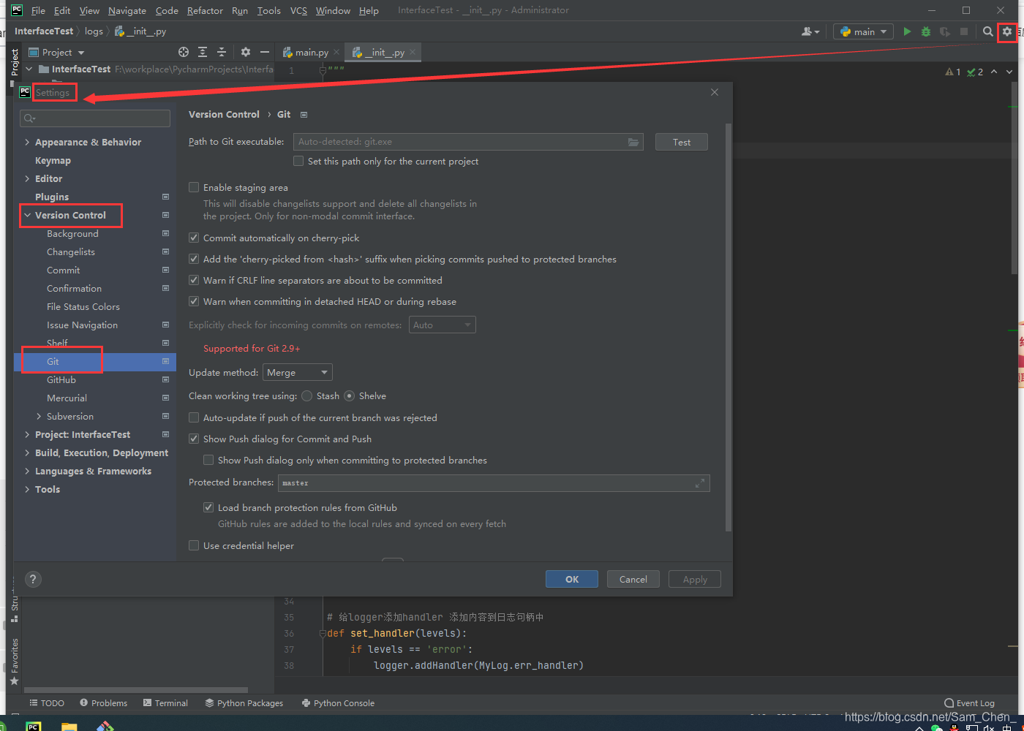Click the Protected branches input showing 'master'
Screen dimensions: 1024x731
click(490, 482)
